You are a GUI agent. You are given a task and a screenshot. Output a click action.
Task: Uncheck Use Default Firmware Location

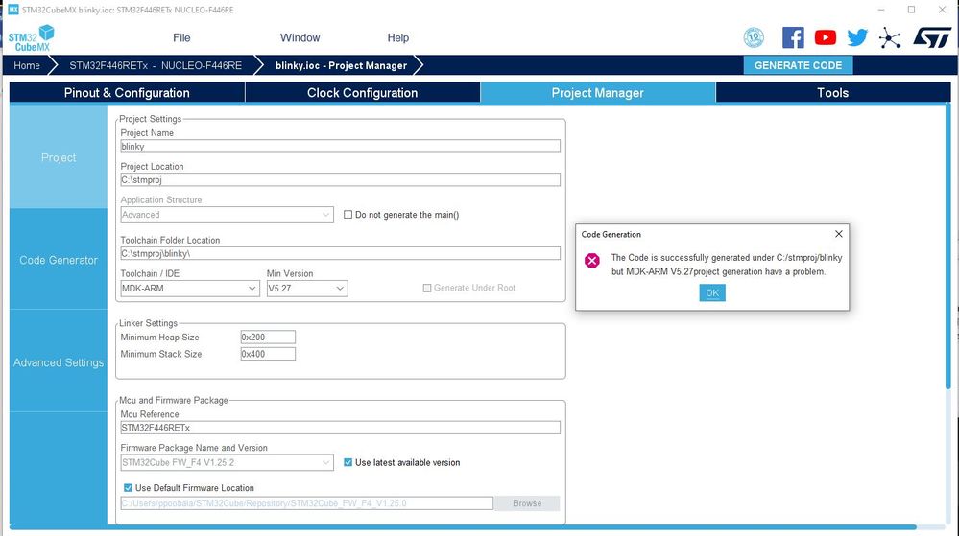128,488
